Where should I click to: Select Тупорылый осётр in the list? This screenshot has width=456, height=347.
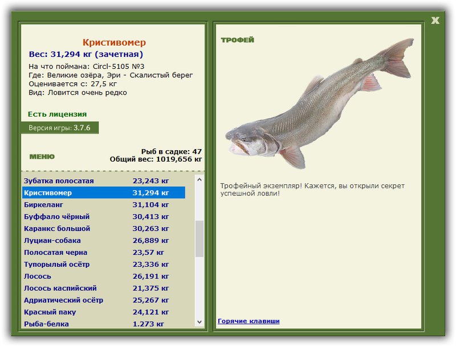click(104, 265)
